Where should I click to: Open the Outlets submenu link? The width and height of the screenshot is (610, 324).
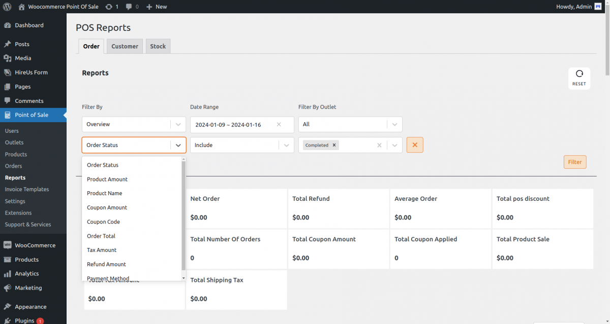[x=14, y=142]
